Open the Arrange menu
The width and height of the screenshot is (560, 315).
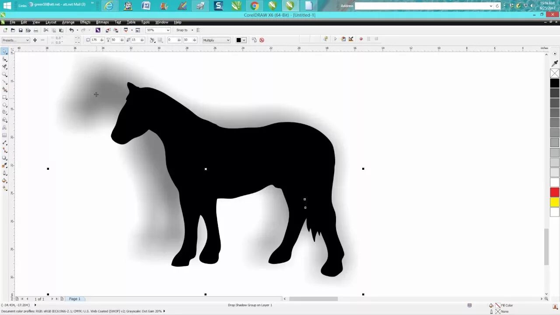pos(68,22)
